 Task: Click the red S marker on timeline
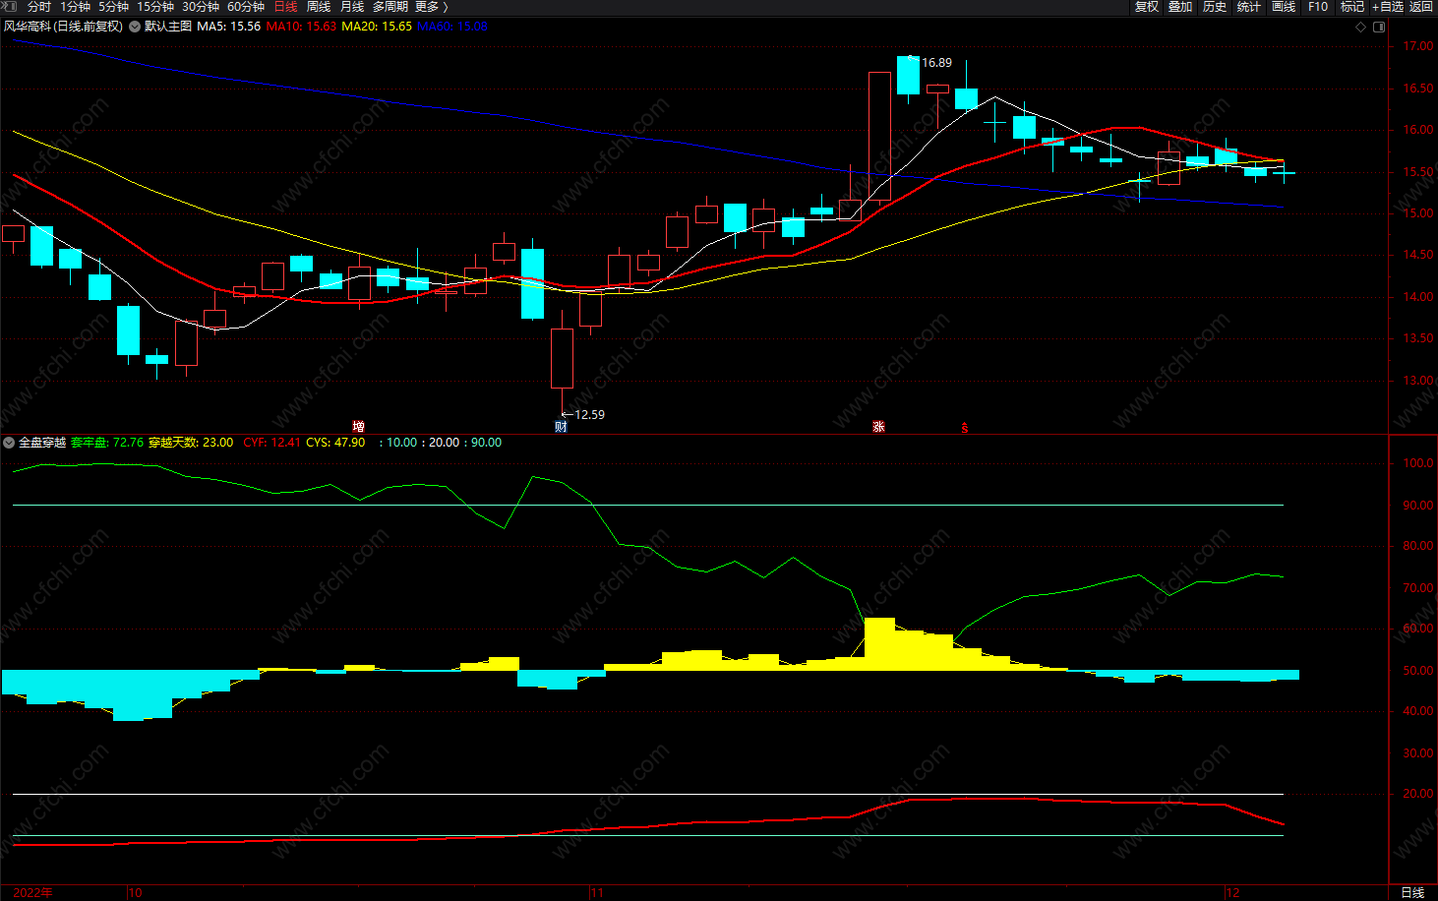964,427
